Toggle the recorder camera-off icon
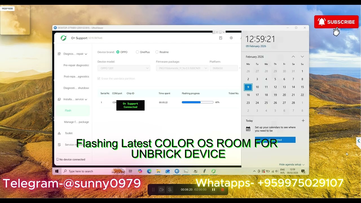 click(x=161, y=190)
